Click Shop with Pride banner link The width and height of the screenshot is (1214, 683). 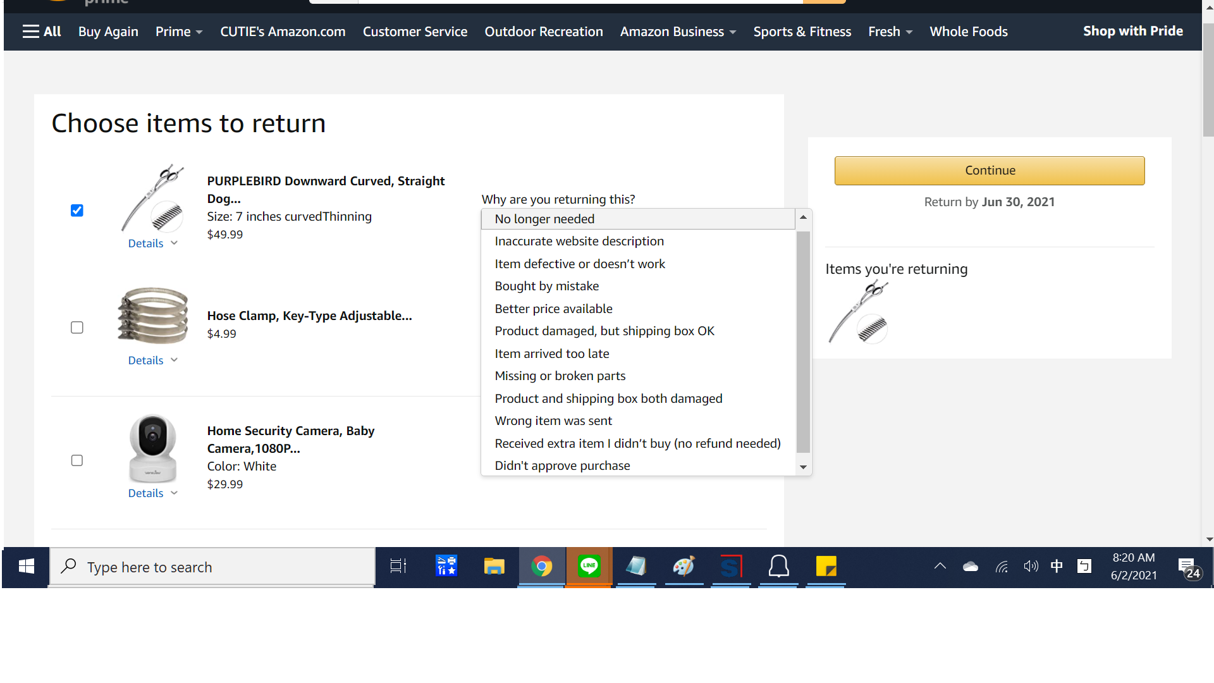[x=1133, y=31]
